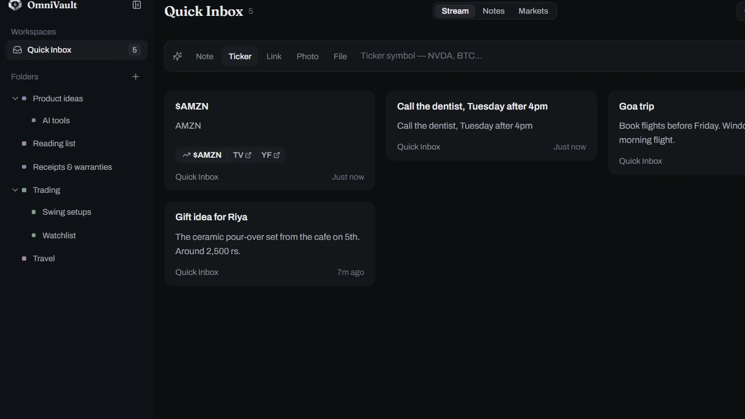
Task: Switch to the Stream view tab
Action: pyautogui.click(x=455, y=11)
